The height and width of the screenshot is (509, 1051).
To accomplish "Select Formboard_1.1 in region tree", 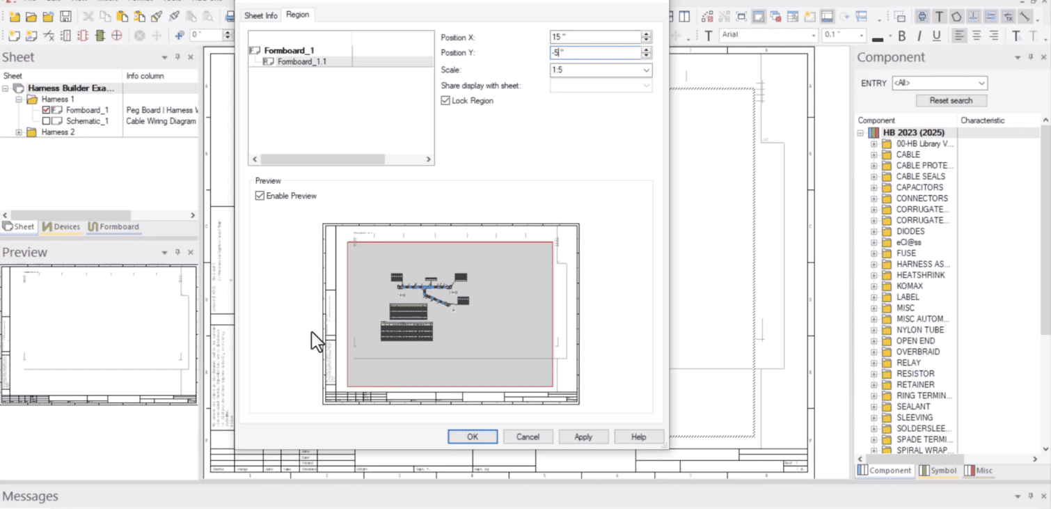I will click(301, 62).
